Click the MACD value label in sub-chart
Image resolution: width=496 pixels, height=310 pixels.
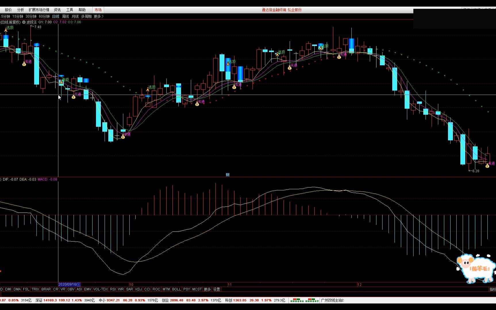tap(47, 179)
